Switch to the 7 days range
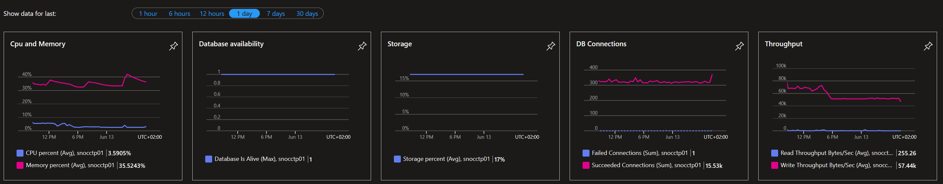943x184 pixels. [276, 14]
